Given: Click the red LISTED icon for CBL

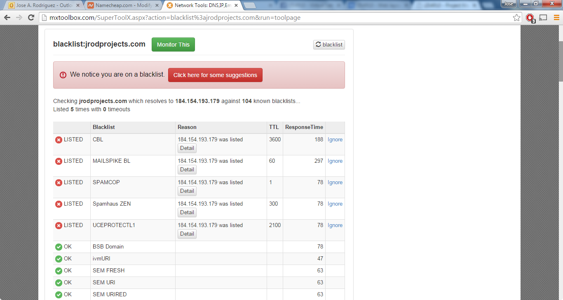Looking at the screenshot, I should coord(59,140).
